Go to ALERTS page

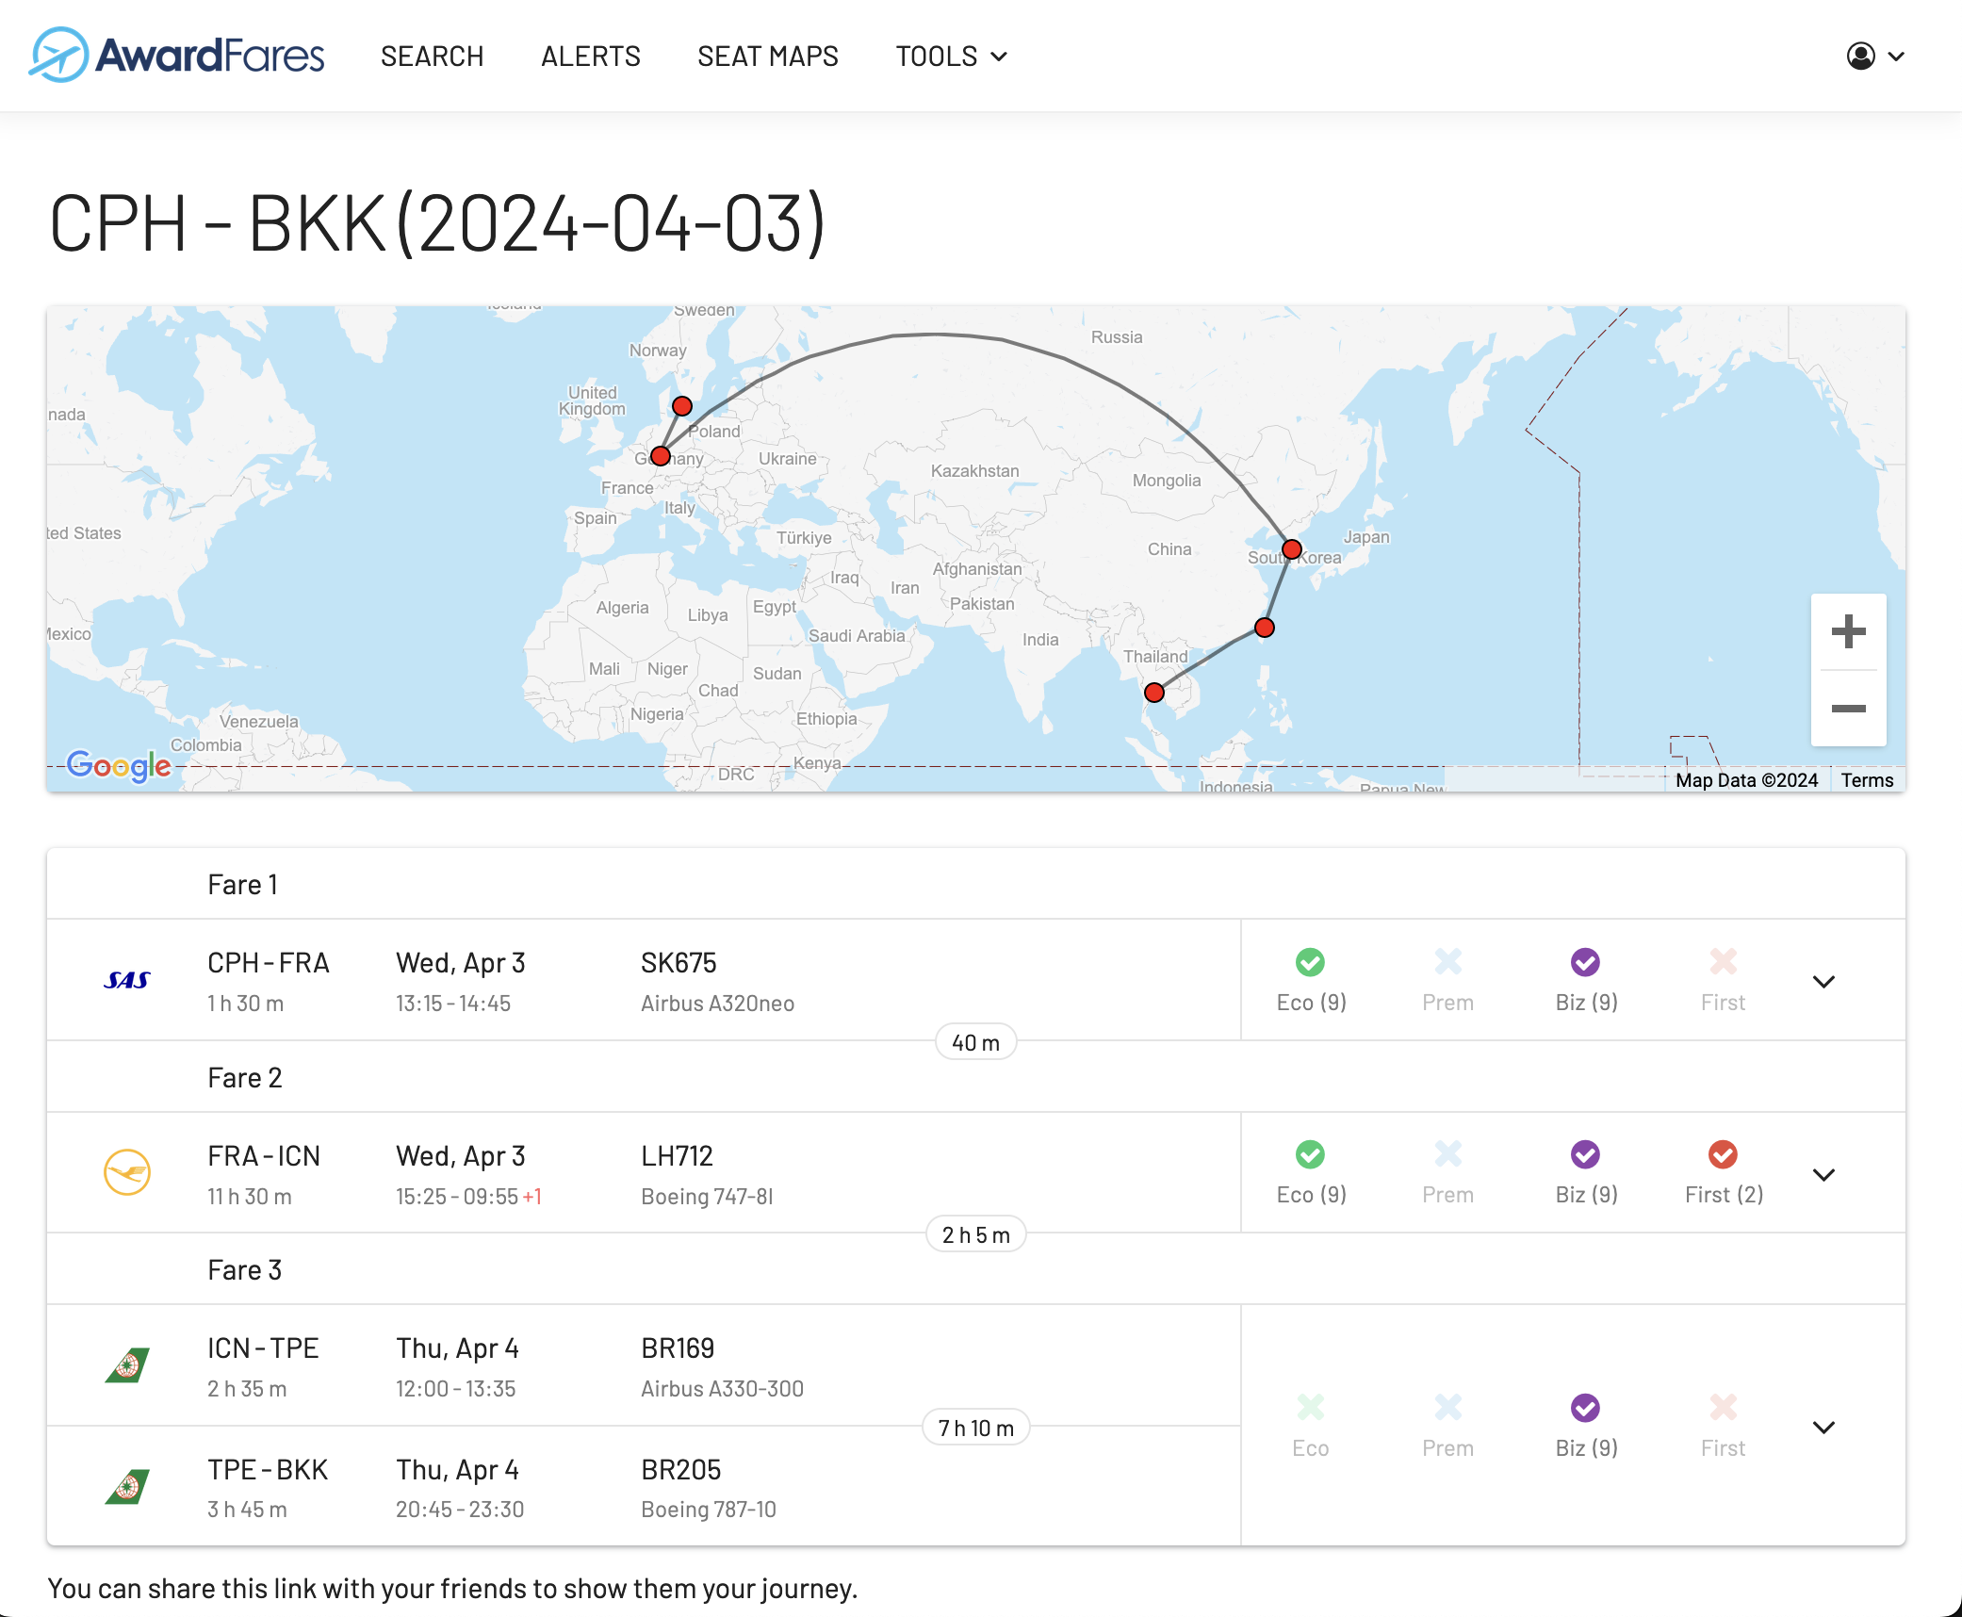(x=591, y=57)
